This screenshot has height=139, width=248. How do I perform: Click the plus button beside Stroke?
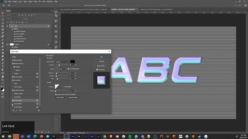(x=37, y=74)
